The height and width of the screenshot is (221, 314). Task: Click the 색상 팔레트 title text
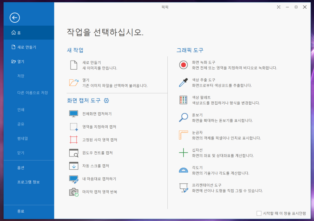(x=202, y=98)
